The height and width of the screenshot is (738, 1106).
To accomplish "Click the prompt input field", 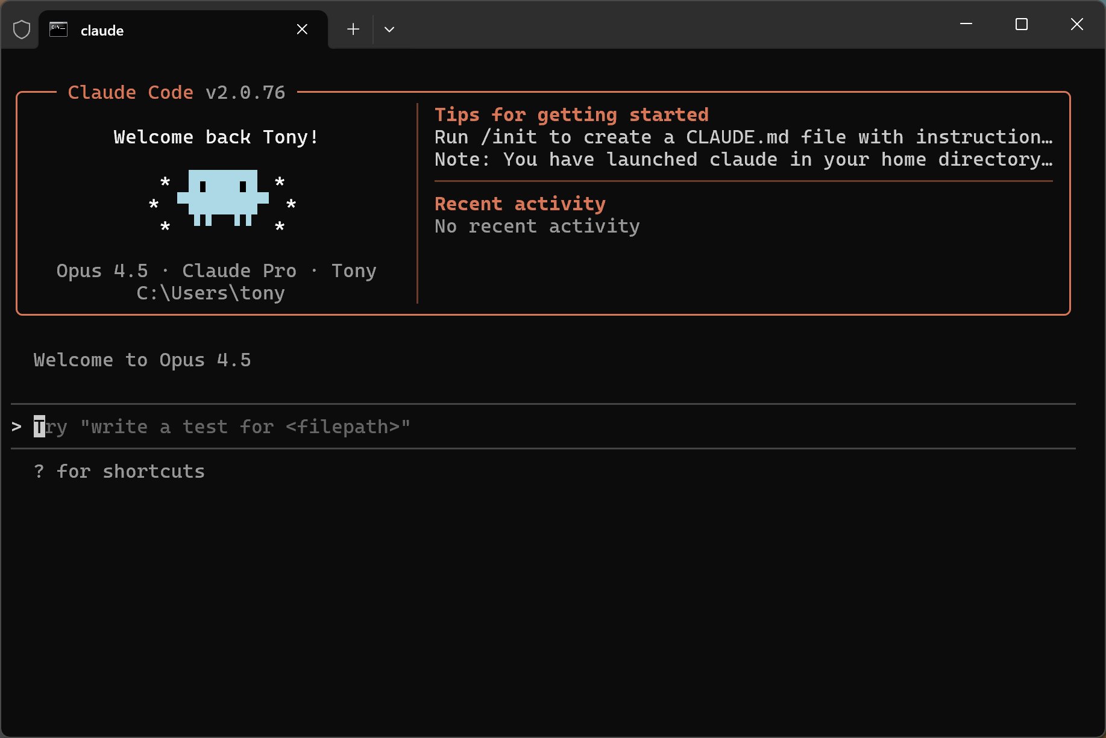I will (x=542, y=427).
